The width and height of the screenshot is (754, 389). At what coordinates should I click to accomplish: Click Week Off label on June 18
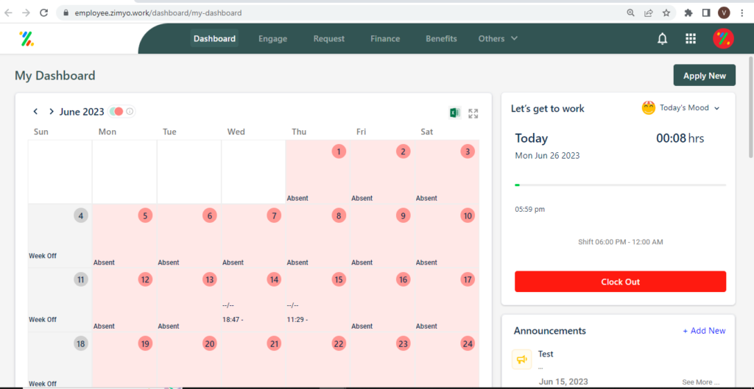43,384
